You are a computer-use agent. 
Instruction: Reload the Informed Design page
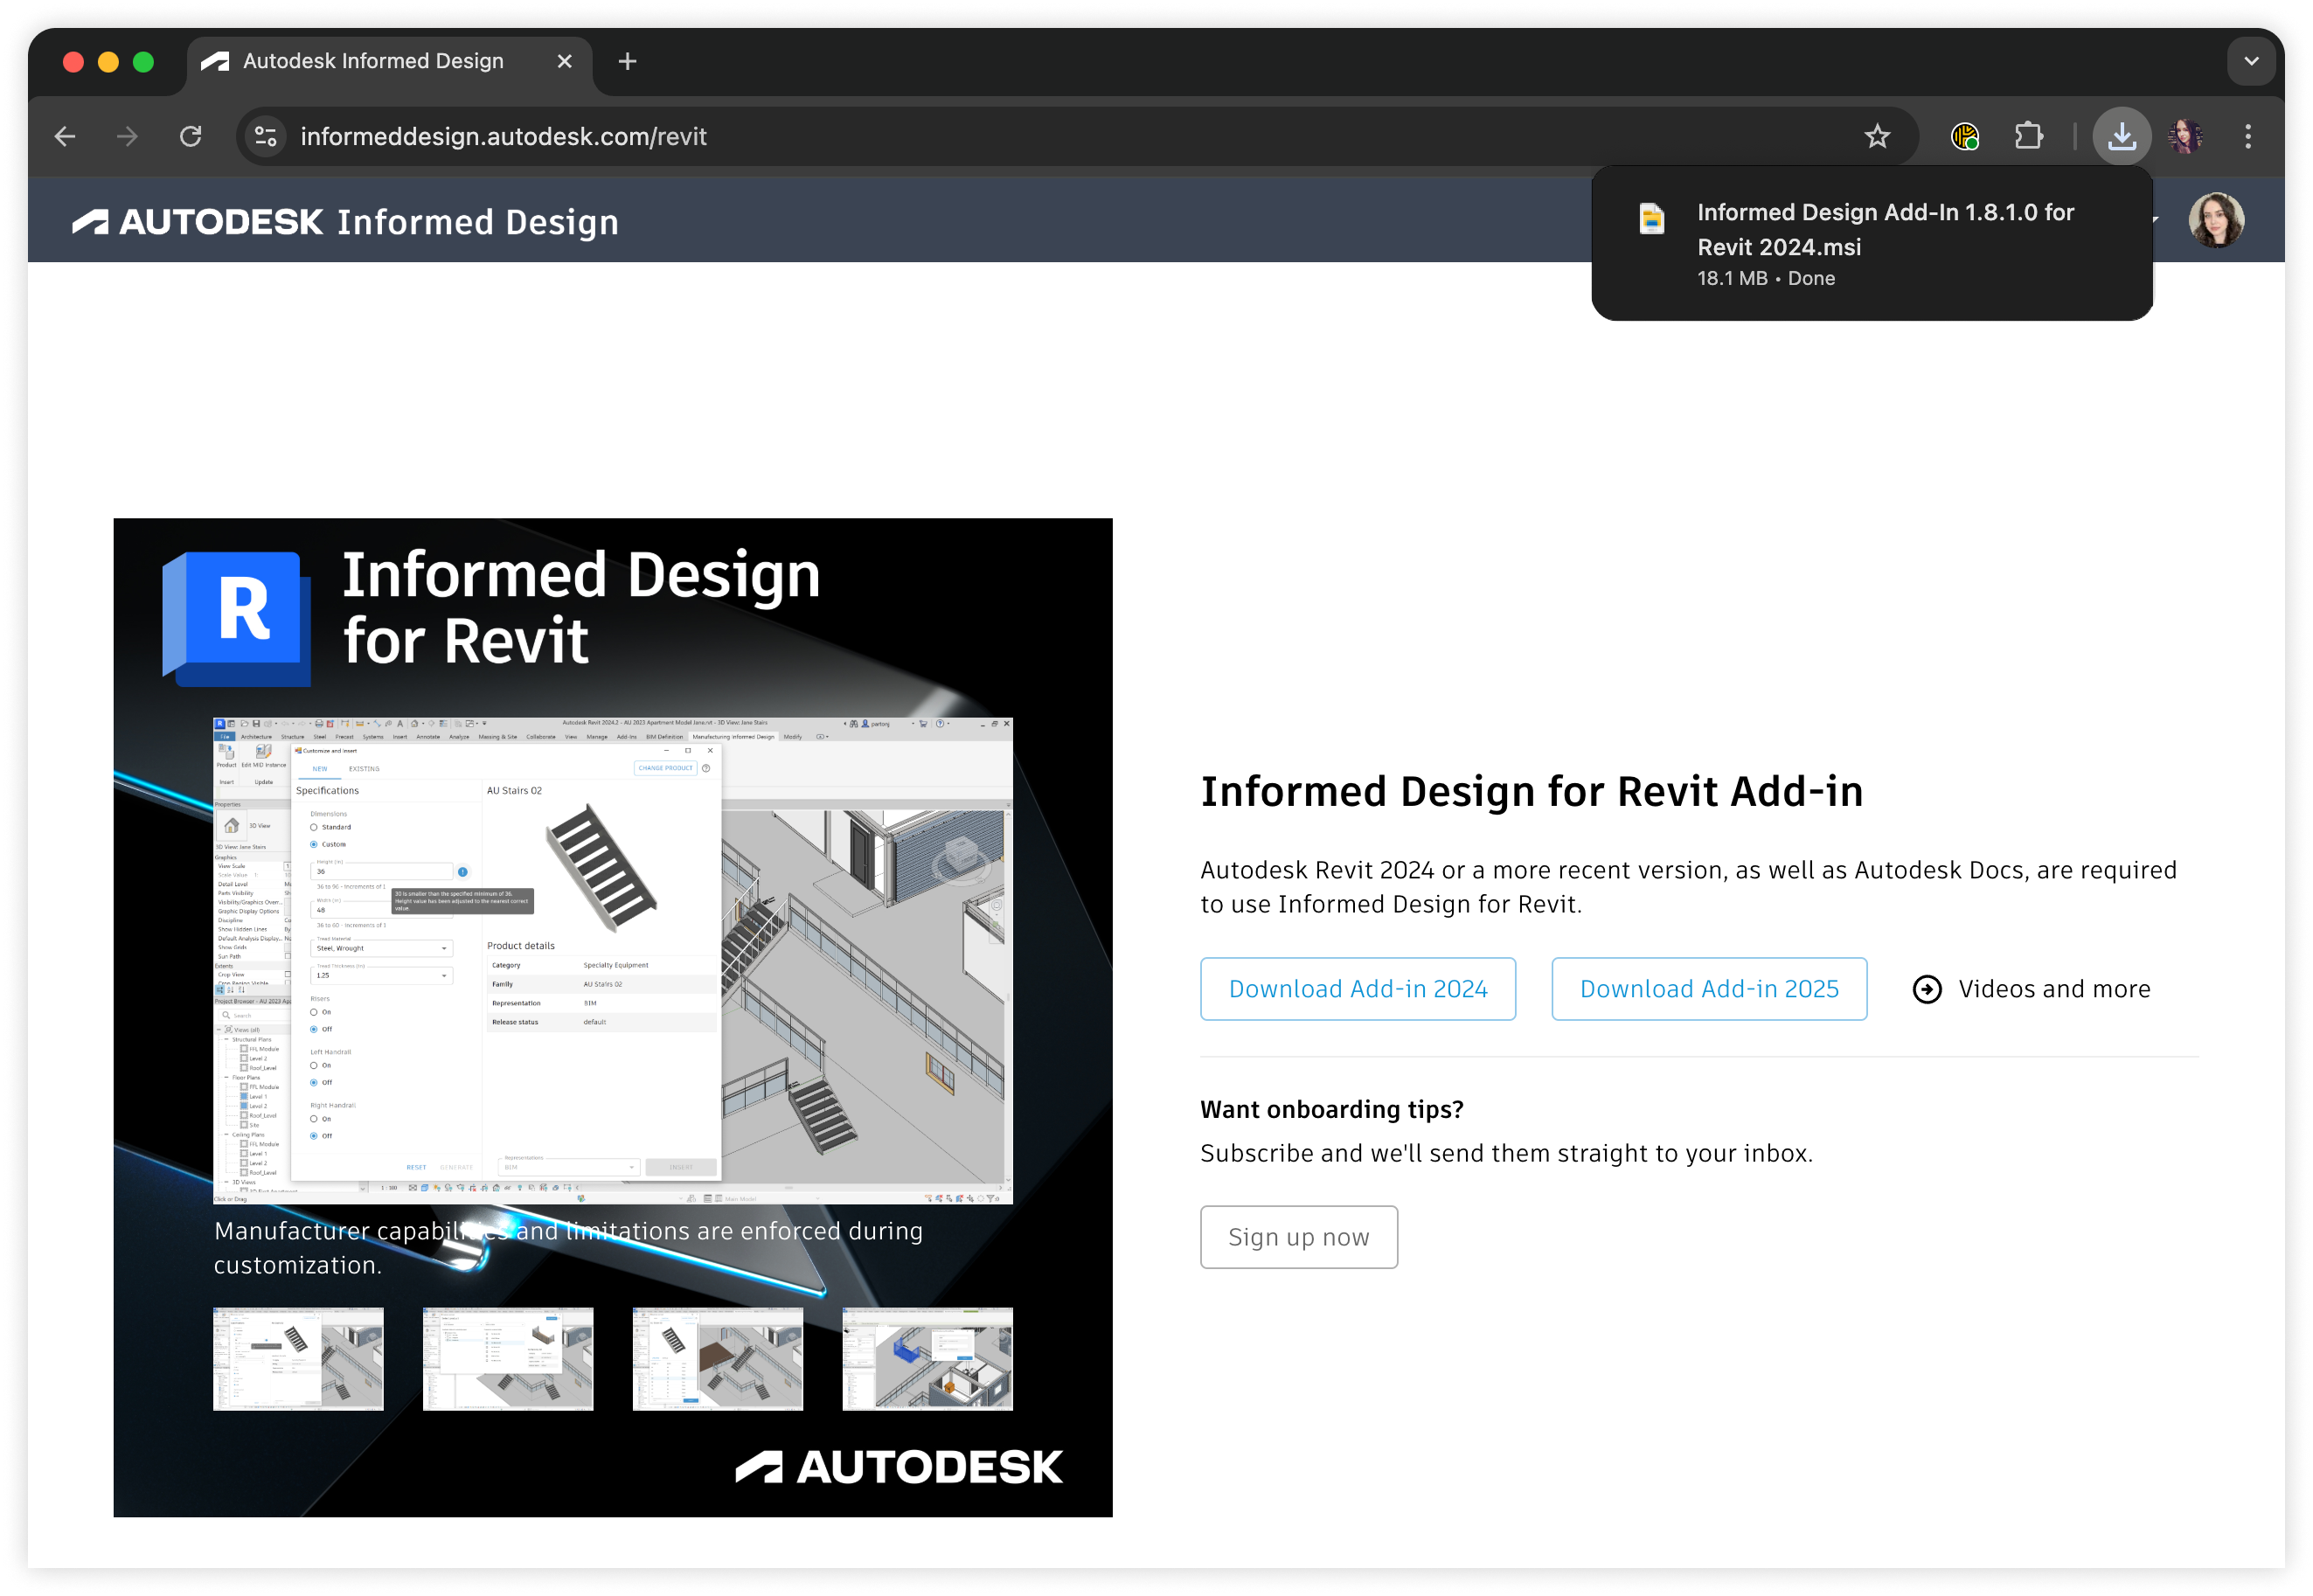click(x=190, y=136)
